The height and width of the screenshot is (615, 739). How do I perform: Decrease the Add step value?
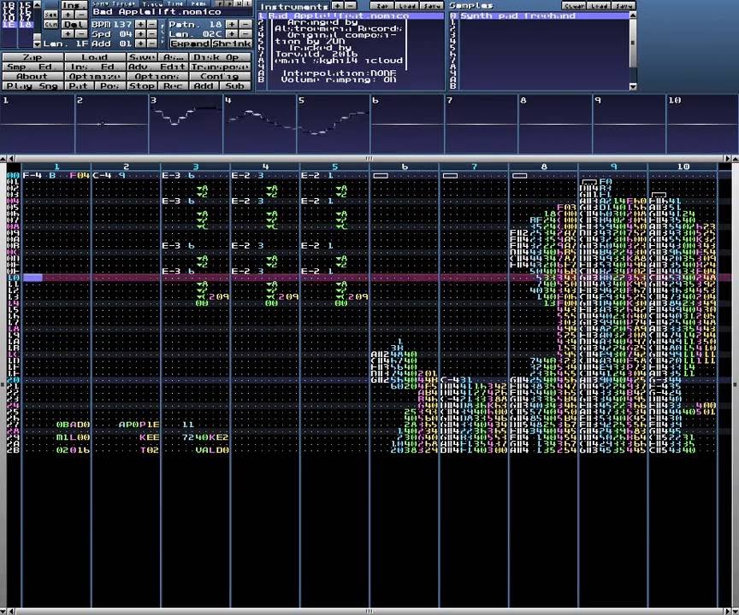151,44
